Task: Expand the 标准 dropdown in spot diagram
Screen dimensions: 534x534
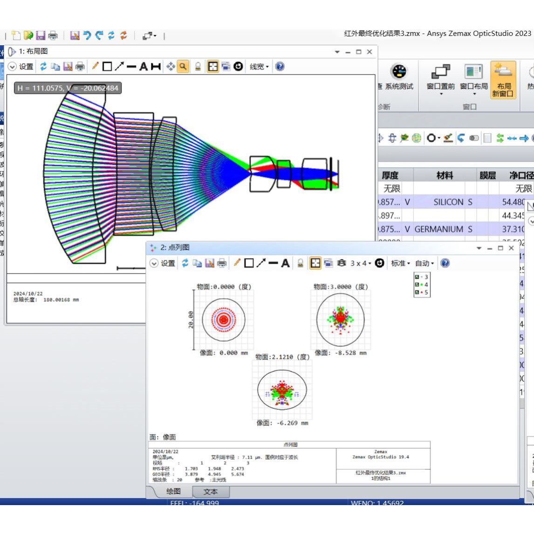Action: coord(401,263)
